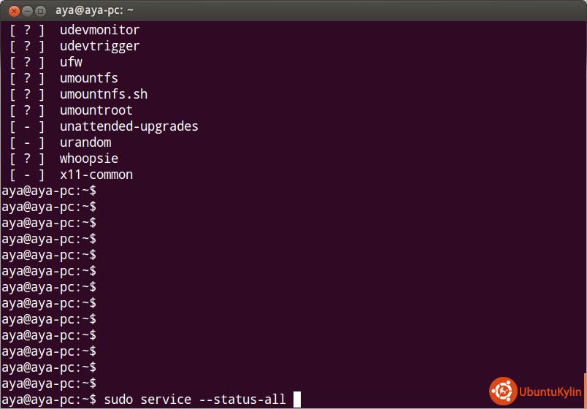
Task: Click the status marker beside whoopsie
Action: (x=27, y=158)
